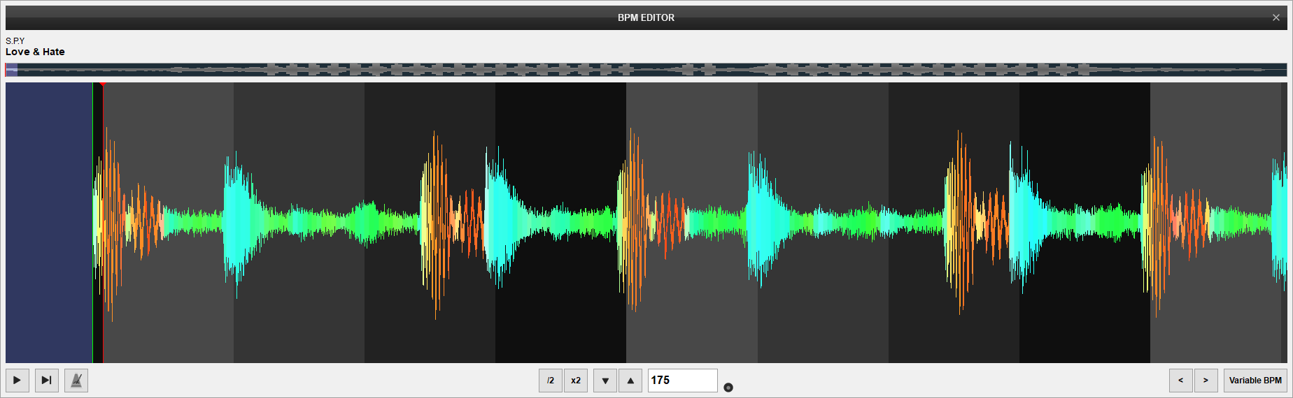Open the Variable BPM option
The height and width of the screenshot is (398, 1293).
click(1255, 381)
